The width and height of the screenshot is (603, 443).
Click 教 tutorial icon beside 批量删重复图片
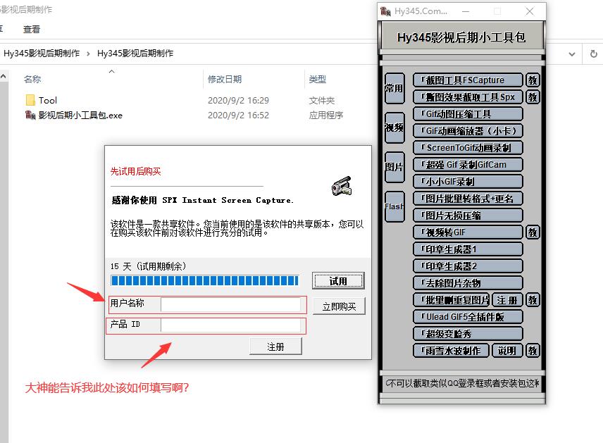pyautogui.click(x=533, y=300)
